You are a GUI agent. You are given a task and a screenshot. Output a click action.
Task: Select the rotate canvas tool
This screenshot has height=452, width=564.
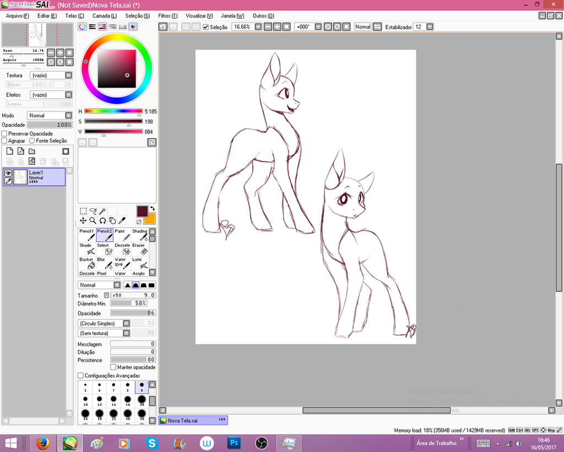coord(102,220)
